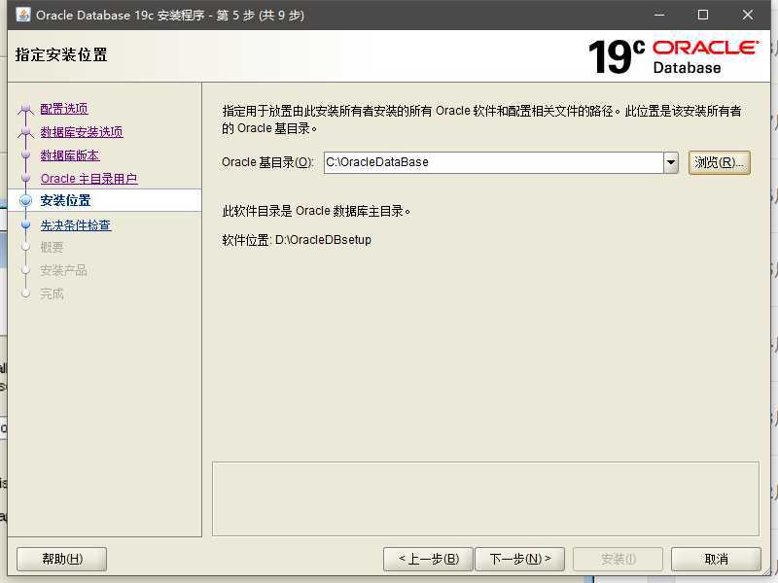Click the Oracle base directory path field
Screen dimensions: 778x583
pyautogui.click(x=494, y=162)
